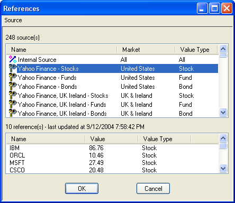Click the Stock value type for IBM
Image resolution: width=235 pixels, height=203 pixels.
click(x=149, y=148)
